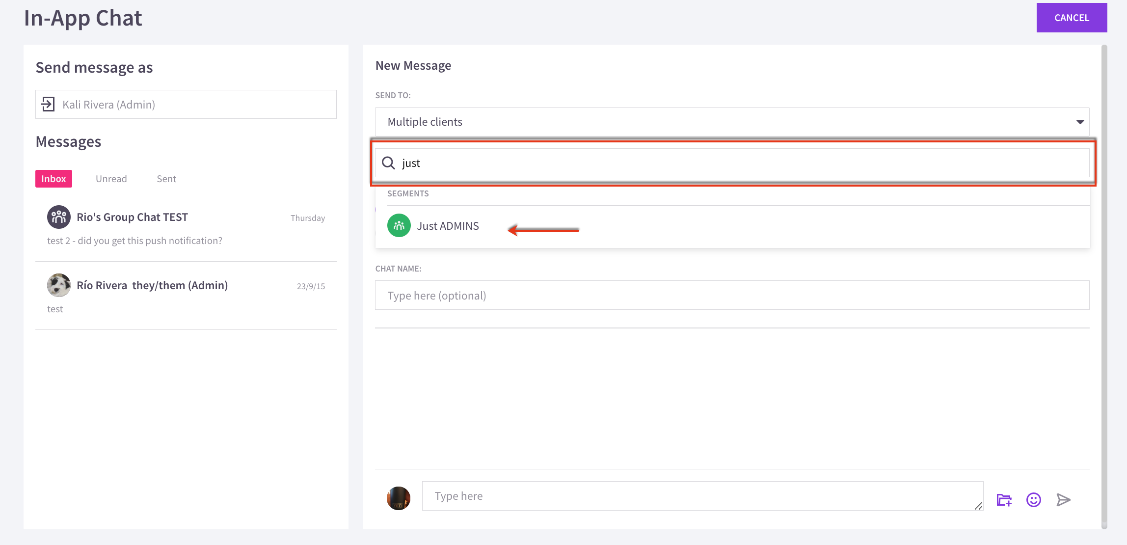This screenshot has width=1127, height=545.
Task: Switch to the Unread tab
Action: pyautogui.click(x=111, y=179)
